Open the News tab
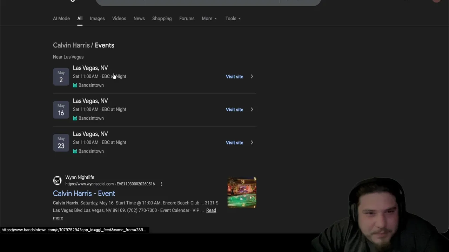 point(139,19)
